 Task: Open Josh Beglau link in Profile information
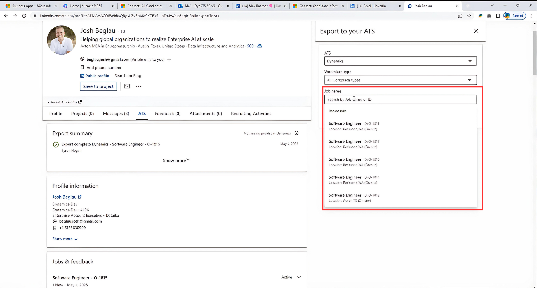pos(67,197)
